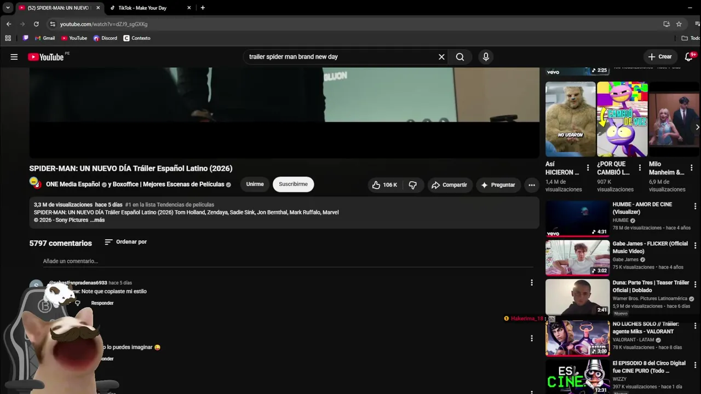Start voice search with the microphone icon

[x=486, y=57]
